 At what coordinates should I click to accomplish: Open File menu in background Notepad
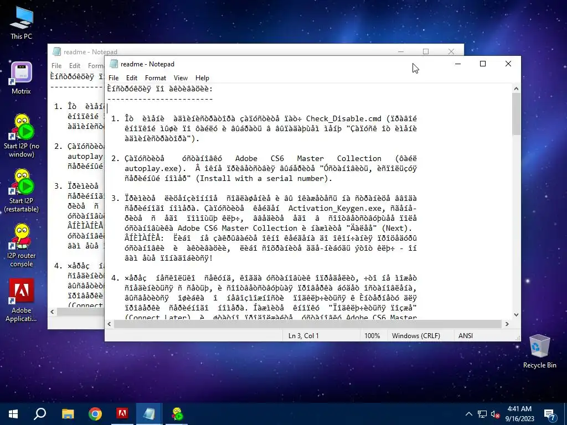[x=56, y=66]
